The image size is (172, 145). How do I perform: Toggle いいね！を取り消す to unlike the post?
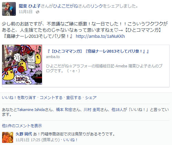point(19,98)
